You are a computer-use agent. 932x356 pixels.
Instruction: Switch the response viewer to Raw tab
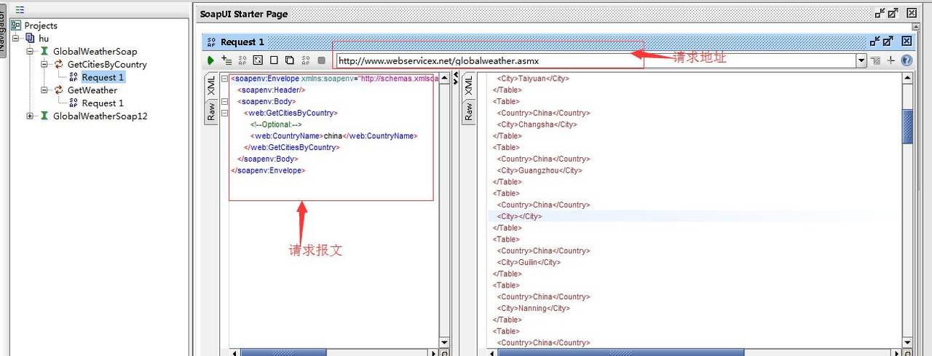click(x=469, y=111)
